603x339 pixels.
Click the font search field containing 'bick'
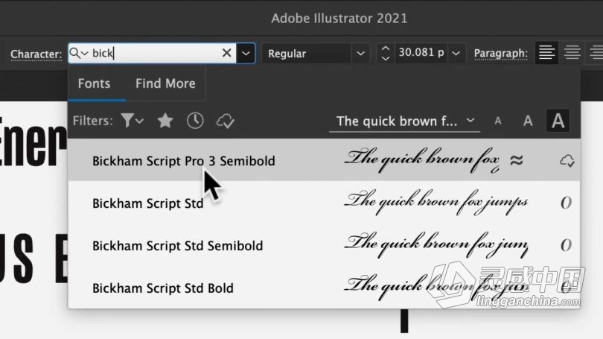pos(152,53)
